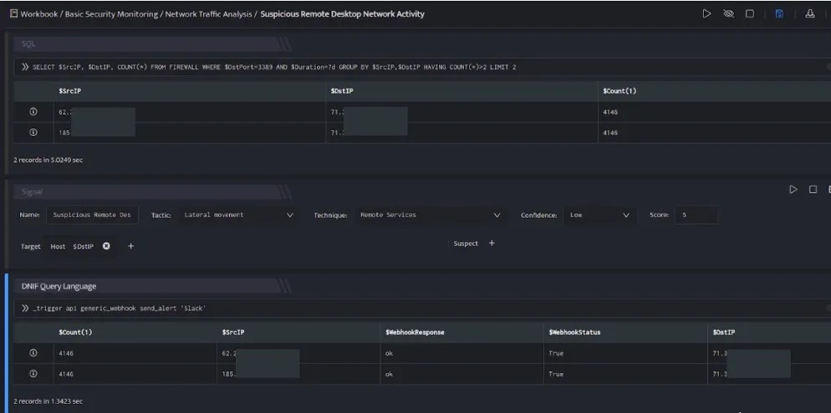Viewport: 831px width, 413px height.
Task: Click second 4146 count in SQL table
Action: [610, 133]
